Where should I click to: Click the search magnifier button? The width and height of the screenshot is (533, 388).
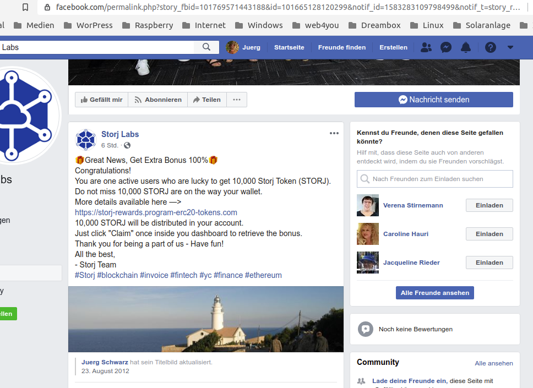tap(206, 47)
